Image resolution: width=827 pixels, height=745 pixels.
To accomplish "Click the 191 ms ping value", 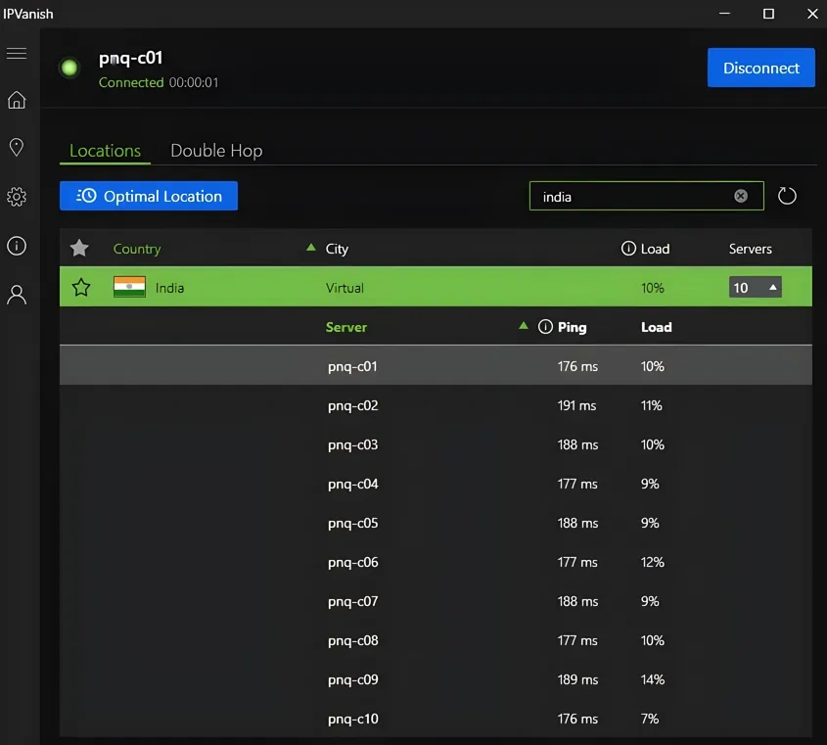I will [x=576, y=405].
